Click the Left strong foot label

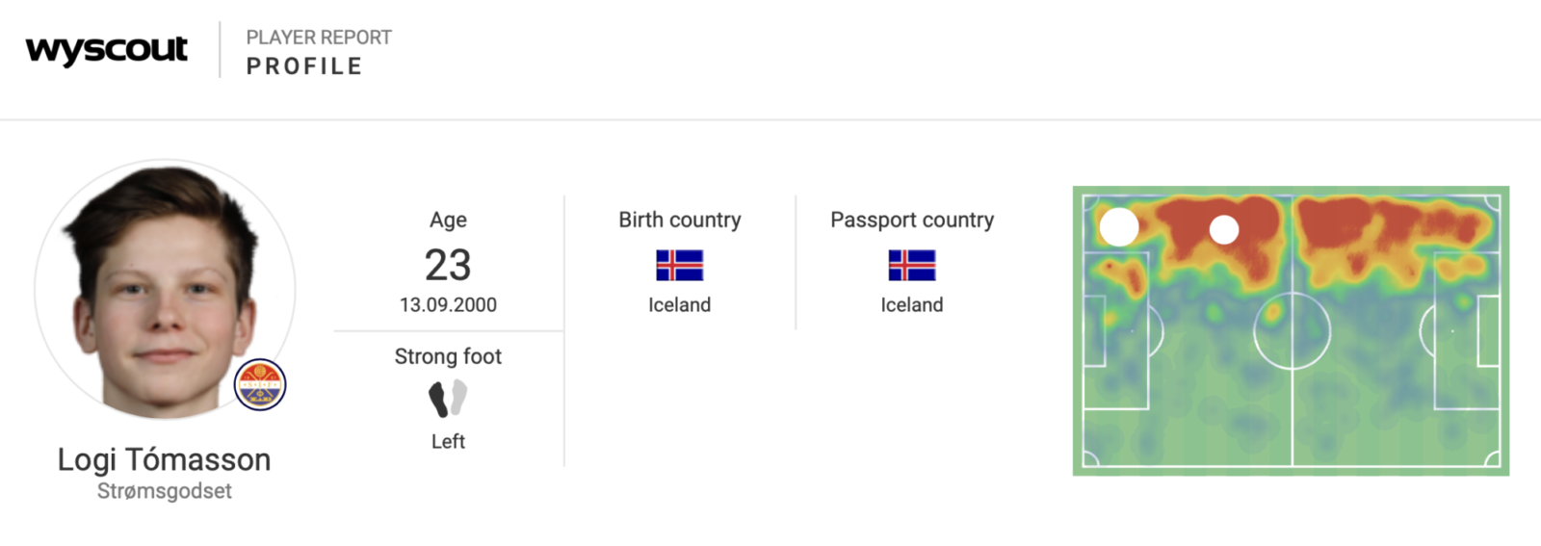pos(448,442)
